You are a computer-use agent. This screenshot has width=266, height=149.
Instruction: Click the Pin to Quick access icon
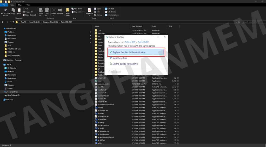5,10
